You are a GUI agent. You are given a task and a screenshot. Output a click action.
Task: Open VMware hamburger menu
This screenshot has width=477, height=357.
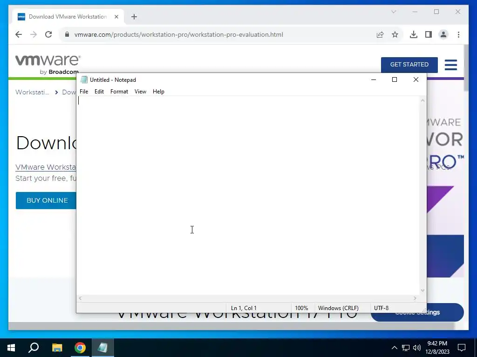(451, 65)
